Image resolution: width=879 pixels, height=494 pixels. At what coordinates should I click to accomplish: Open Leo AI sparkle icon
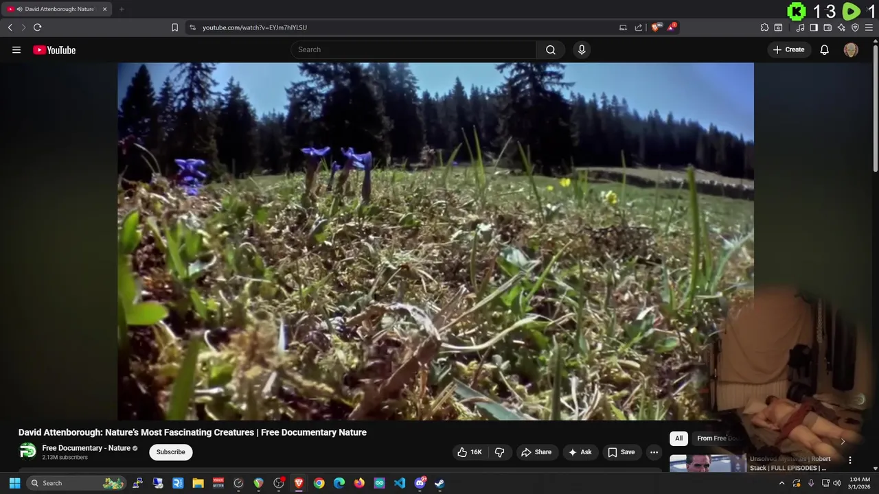pyautogui.click(x=841, y=27)
